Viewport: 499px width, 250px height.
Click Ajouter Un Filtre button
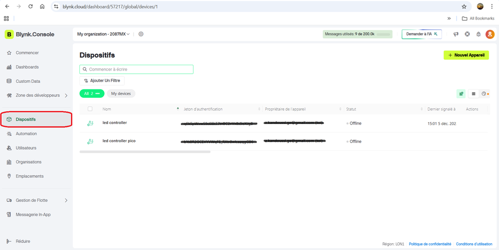tap(102, 81)
